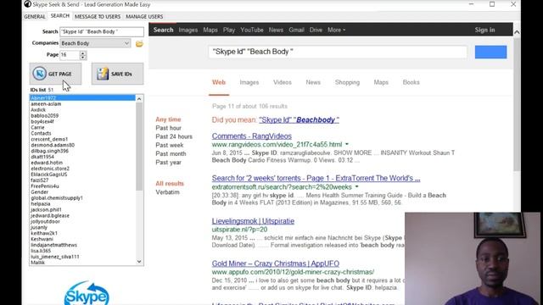Click browser pane scroll up arrow
This screenshot has height=305, width=543.
tap(517, 32)
